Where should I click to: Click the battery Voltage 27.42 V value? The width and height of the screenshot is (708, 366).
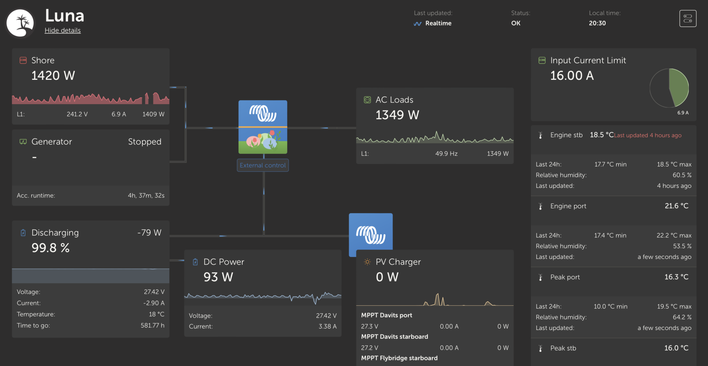coord(154,292)
